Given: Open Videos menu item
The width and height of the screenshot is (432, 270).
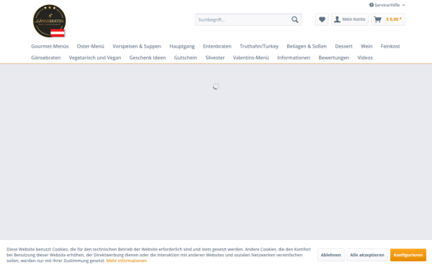Looking at the screenshot, I should point(365,58).
